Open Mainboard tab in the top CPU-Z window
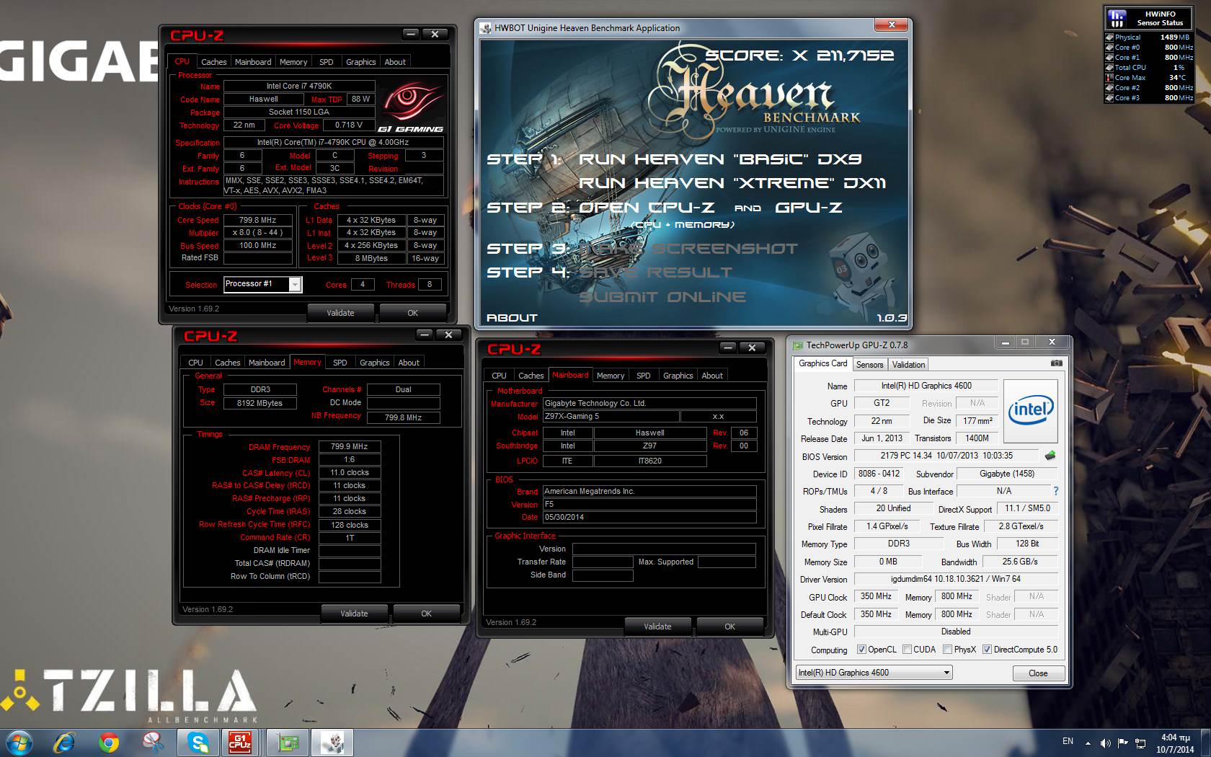1211x757 pixels. [253, 62]
